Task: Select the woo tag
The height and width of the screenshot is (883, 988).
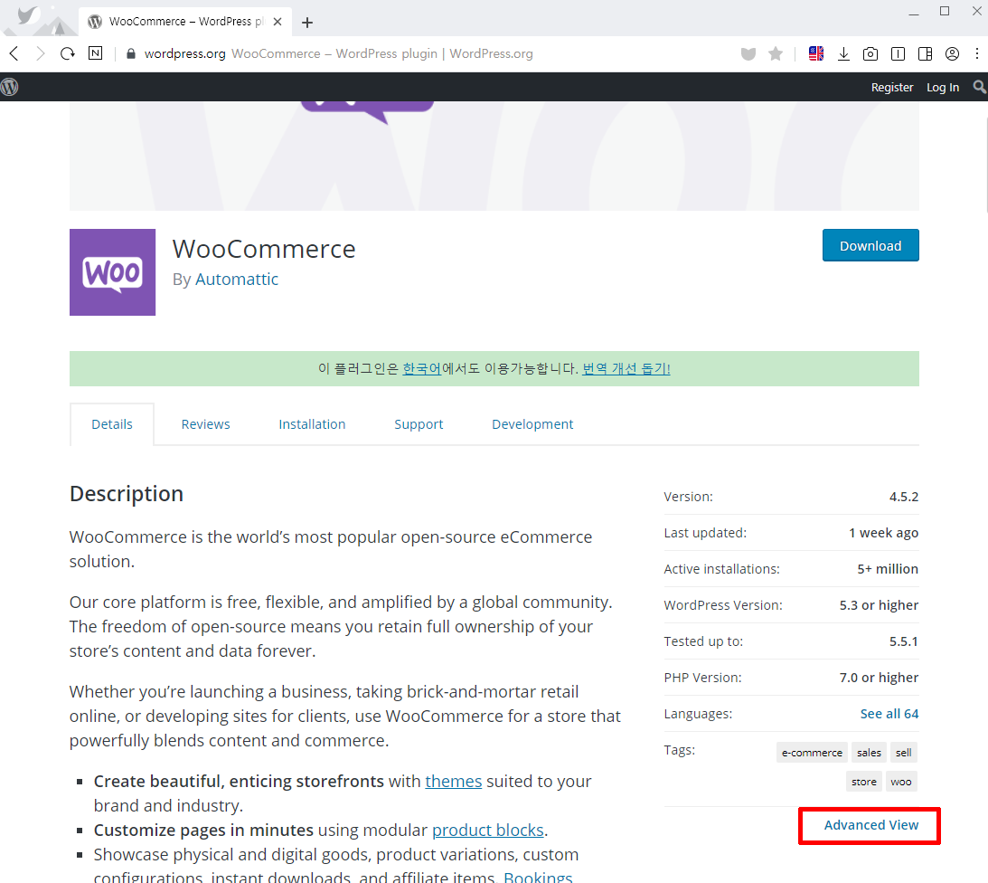Action: tap(901, 782)
